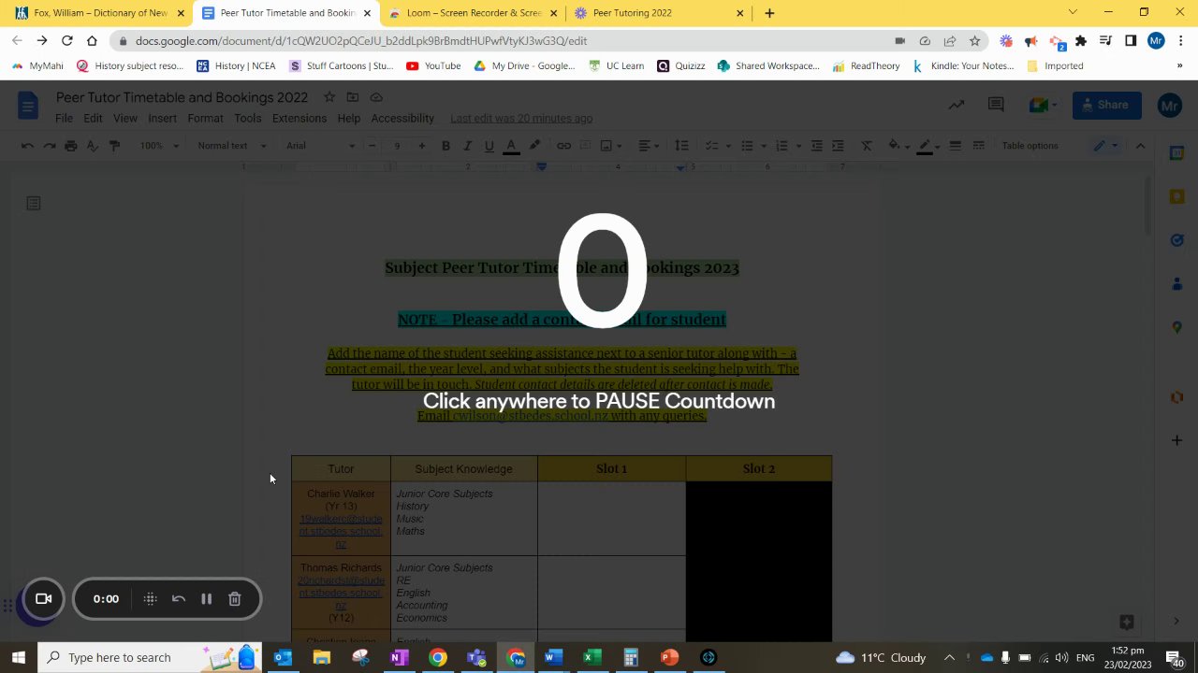Open the Edit menu
This screenshot has height=673, width=1198.
pos(93,119)
